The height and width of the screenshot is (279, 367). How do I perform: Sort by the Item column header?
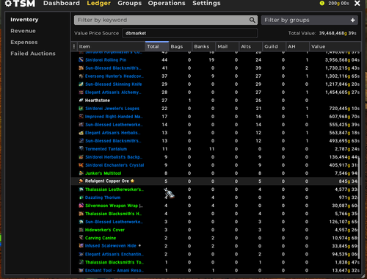pos(112,46)
